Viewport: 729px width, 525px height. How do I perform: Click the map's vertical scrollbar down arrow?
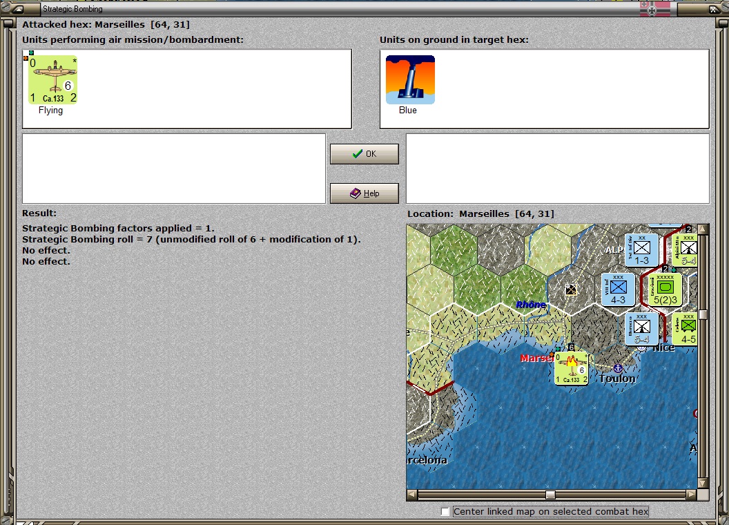[703, 483]
